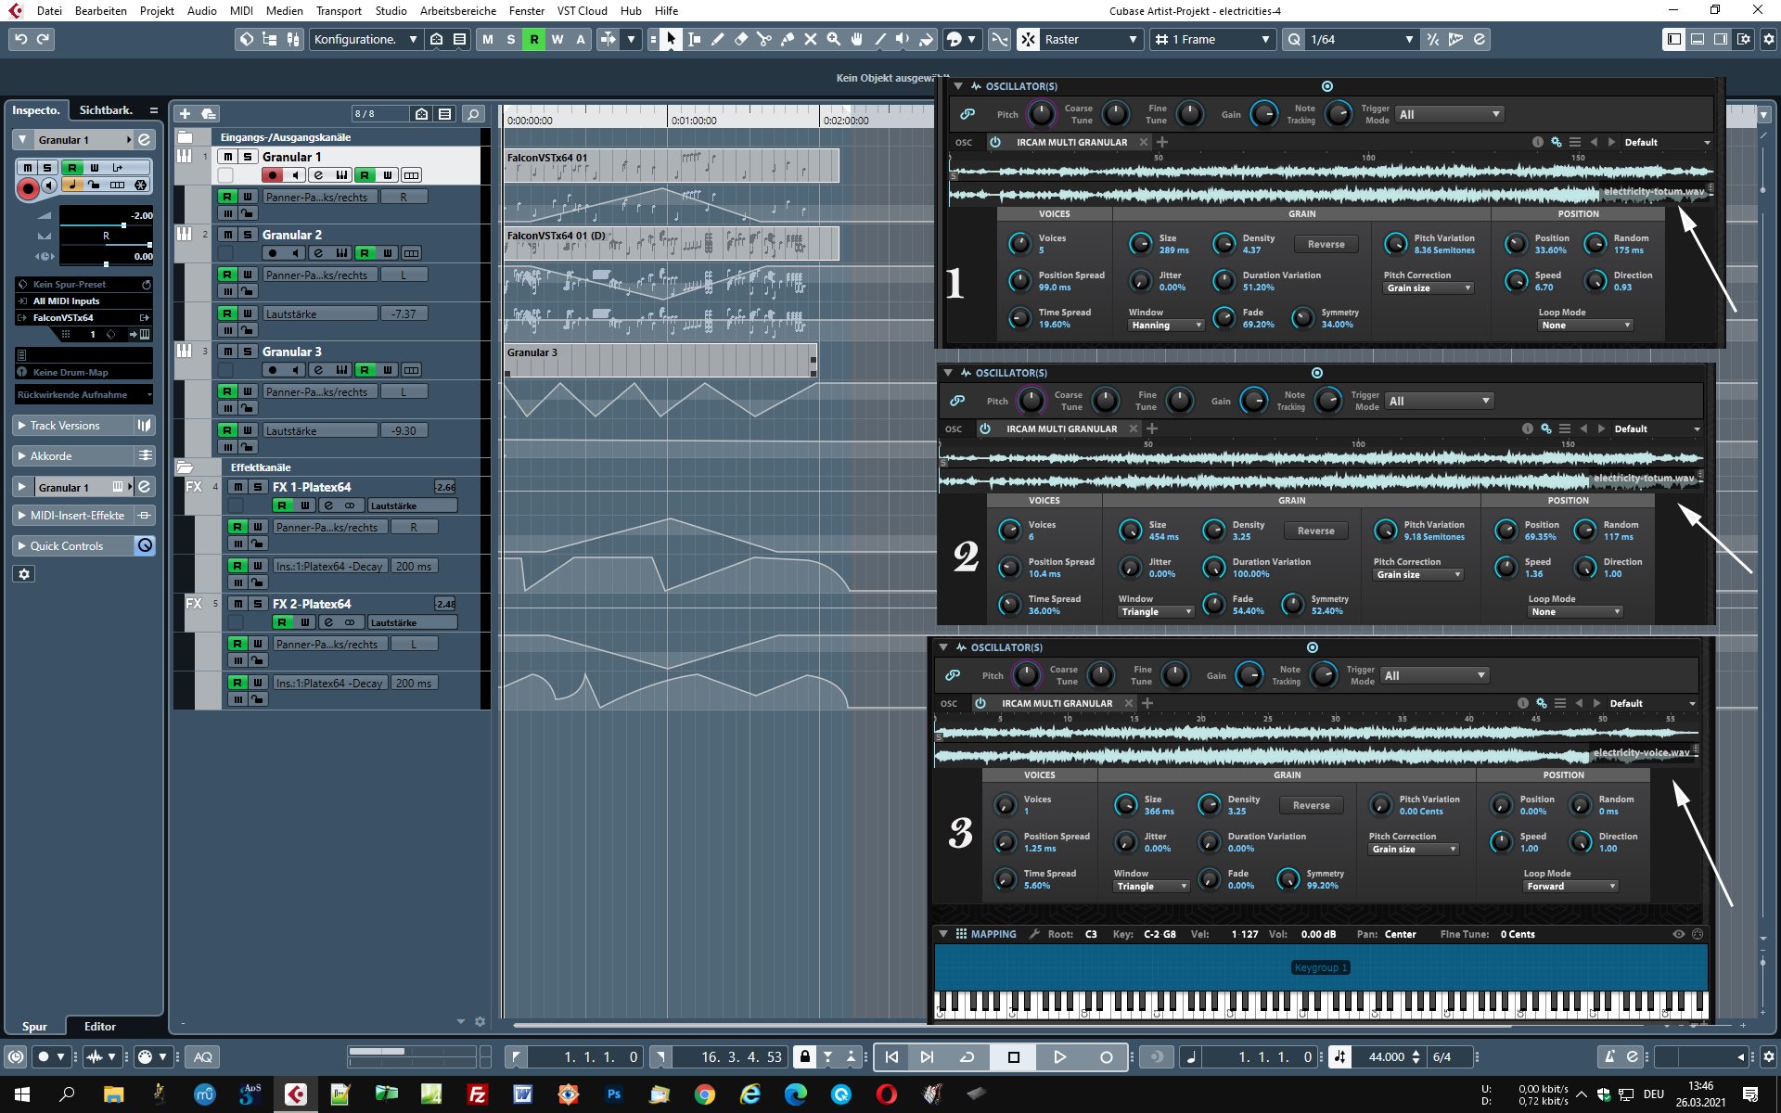Open the MixConsole from toolbar icon
Viewport: 1781px width, 1113px height.
coord(293,39)
